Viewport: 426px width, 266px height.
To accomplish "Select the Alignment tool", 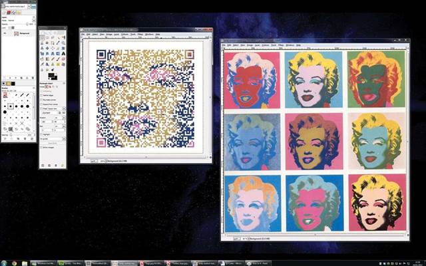I will (x=53, y=48).
